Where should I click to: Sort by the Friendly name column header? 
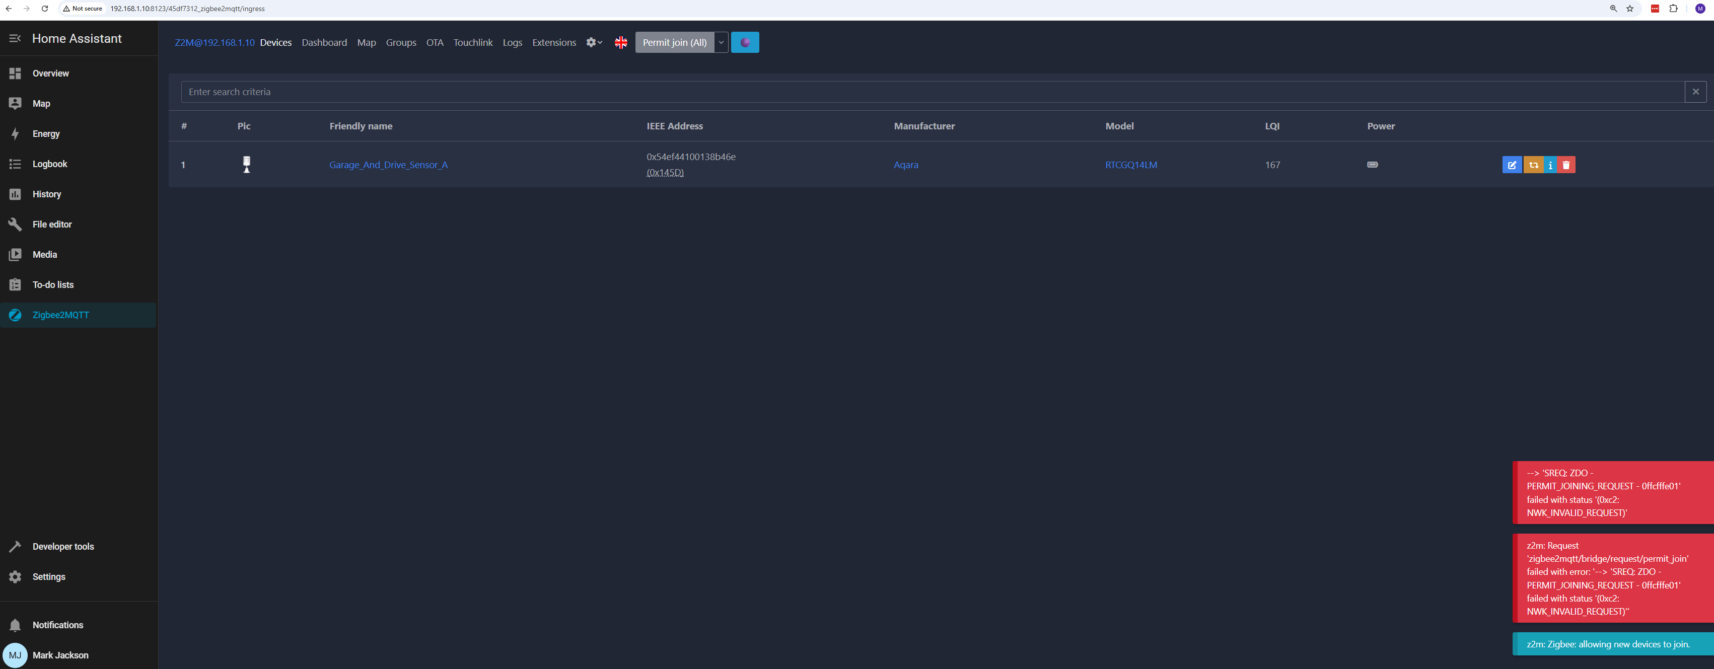click(x=361, y=126)
